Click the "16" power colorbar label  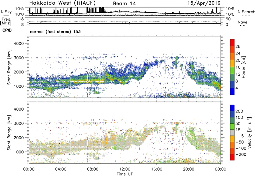coord(238,67)
